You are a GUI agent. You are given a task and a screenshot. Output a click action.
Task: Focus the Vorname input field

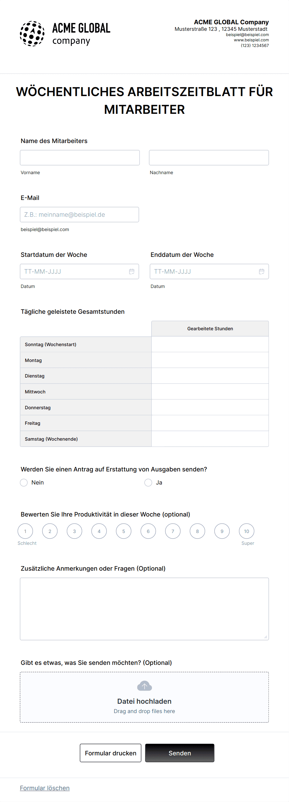(80, 158)
